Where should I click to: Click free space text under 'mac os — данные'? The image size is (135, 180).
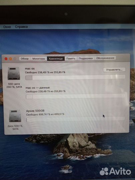46,91
